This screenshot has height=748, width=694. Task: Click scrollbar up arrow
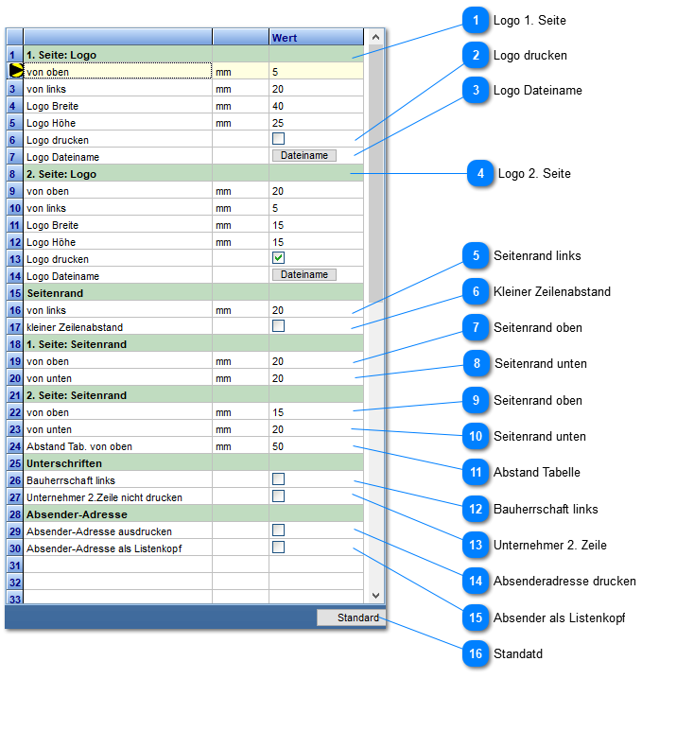coord(376,37)
